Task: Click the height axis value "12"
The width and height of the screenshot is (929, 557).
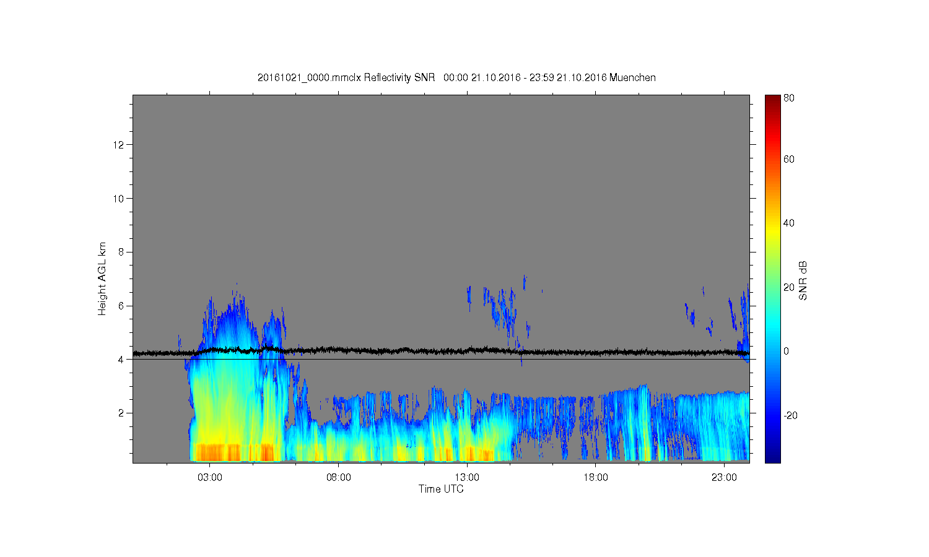Action: click(120, 145)
